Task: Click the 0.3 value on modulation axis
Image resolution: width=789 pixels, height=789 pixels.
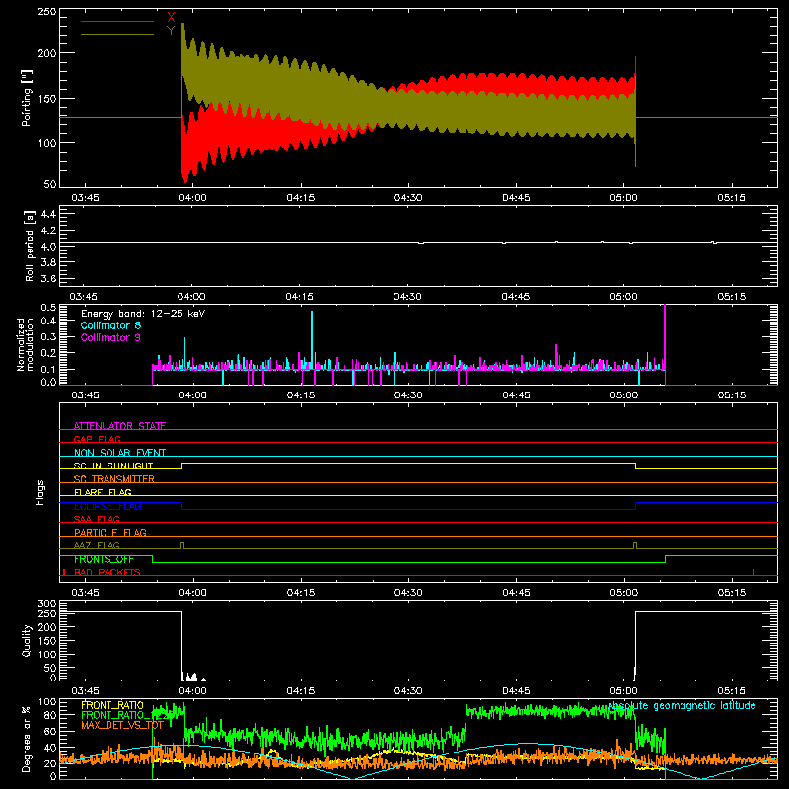Action: click(x=48, y=337)
